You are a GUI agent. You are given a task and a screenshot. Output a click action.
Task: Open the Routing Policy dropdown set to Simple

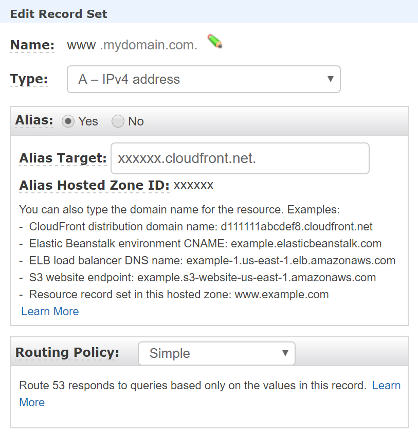tap(216, 353)
